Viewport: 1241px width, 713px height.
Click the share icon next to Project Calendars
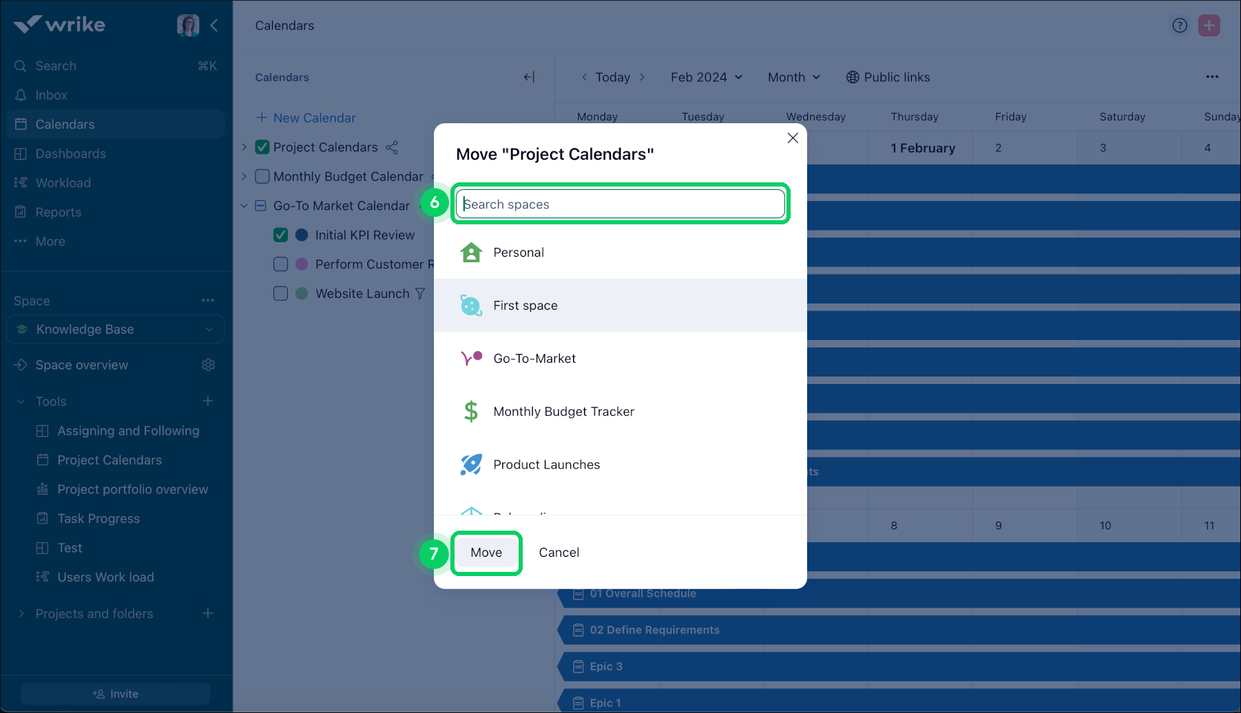[x=392, y=147]
